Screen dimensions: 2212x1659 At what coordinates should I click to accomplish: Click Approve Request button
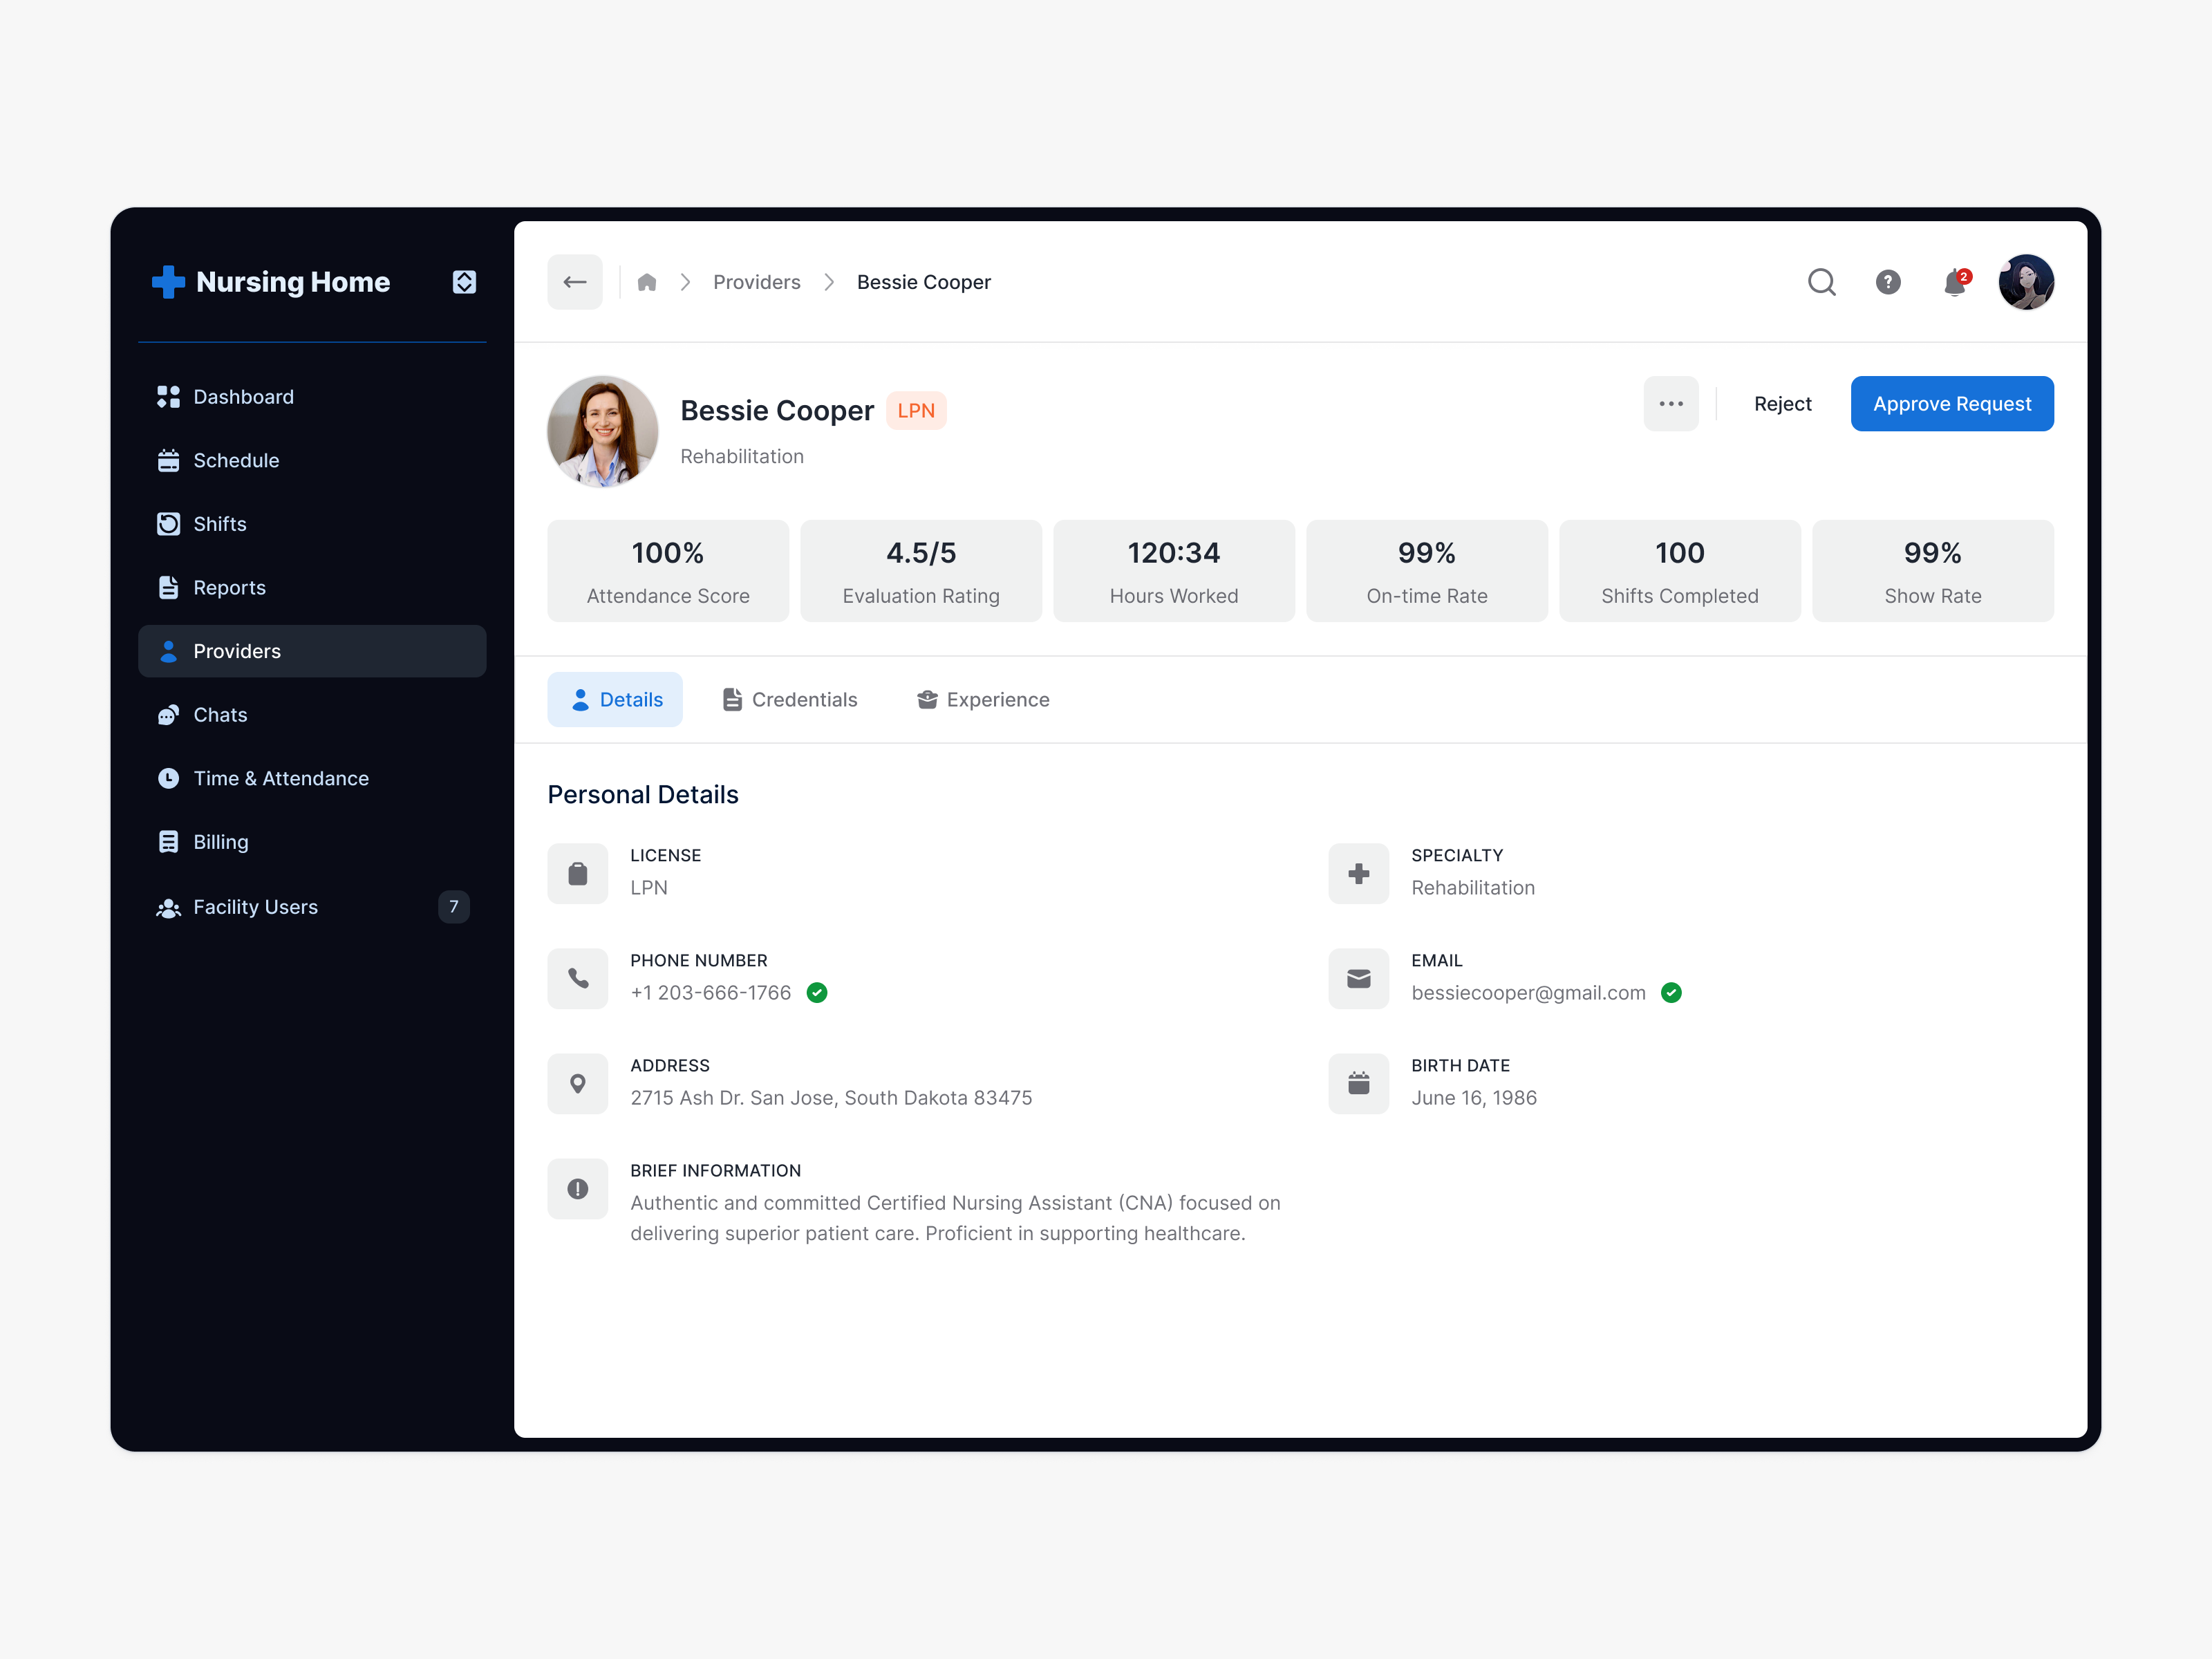coord(1952,404)
